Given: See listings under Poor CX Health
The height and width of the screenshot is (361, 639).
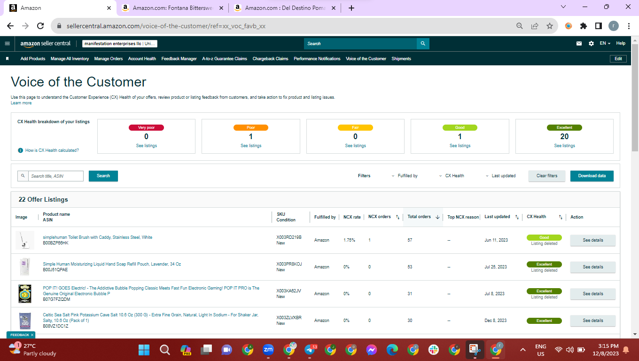Looking at the screenshot, I should point(251,146).
